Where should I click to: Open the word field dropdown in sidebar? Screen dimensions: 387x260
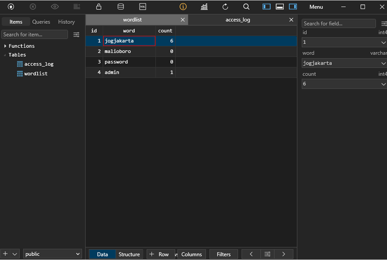(x=383, y=63)
